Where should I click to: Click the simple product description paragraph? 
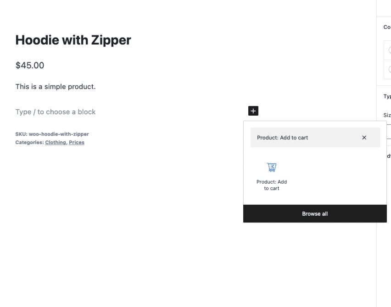point(56,87)
